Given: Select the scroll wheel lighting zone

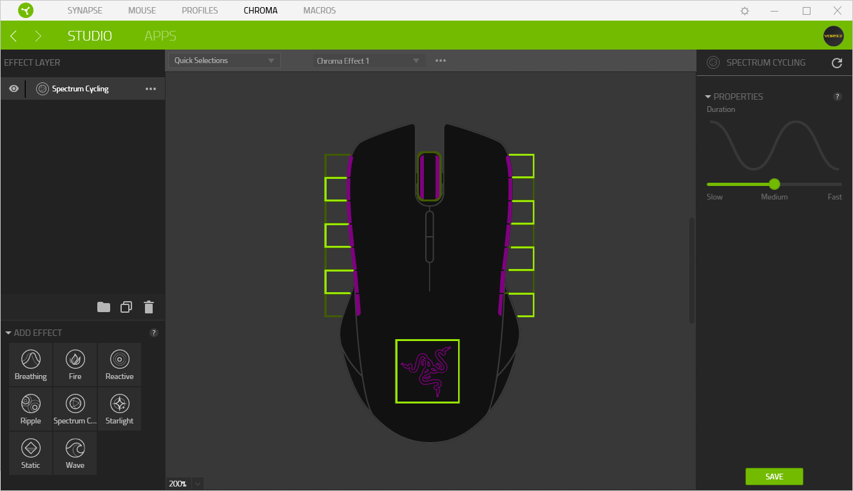Looking at the screenshot, I should tap(429, 177).
